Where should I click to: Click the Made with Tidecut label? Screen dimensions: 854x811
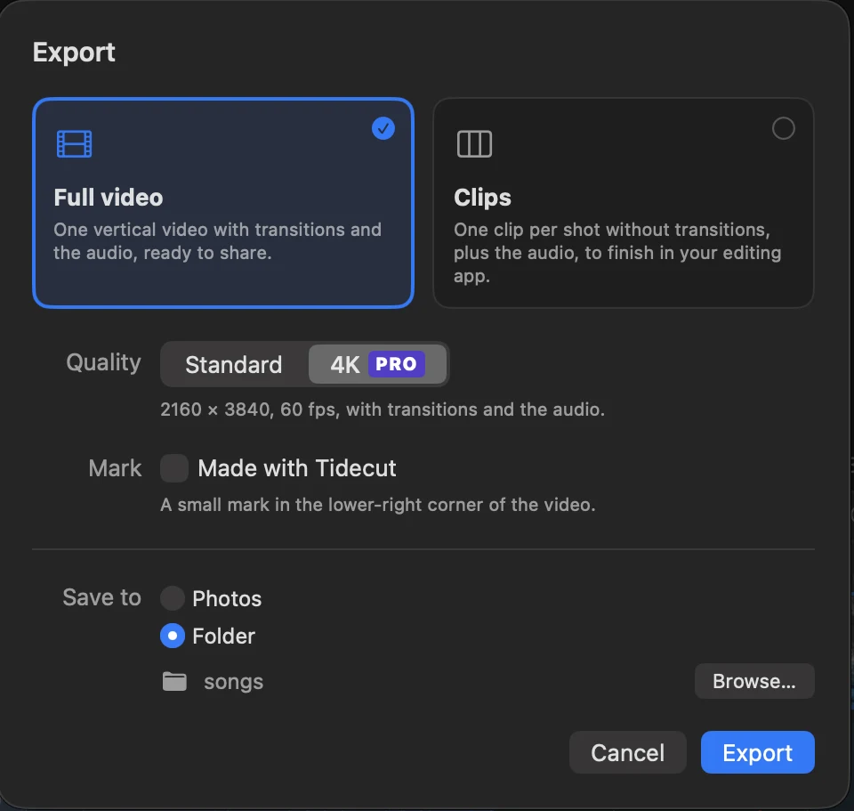click(x=297, y=468)
